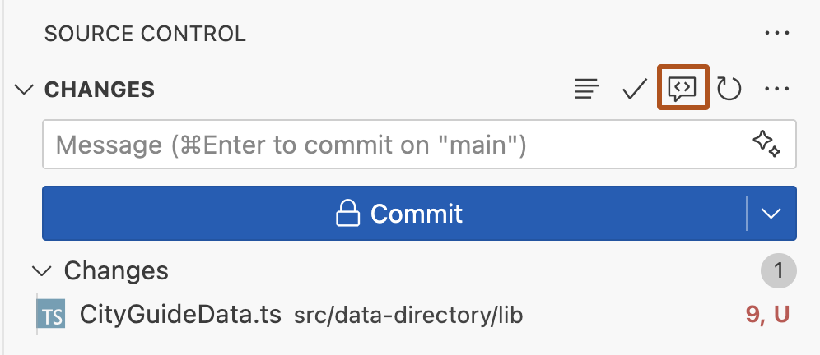Click the 9, U status indicator
The height and width of the screenshot is (355, 820).
(766, 315)
